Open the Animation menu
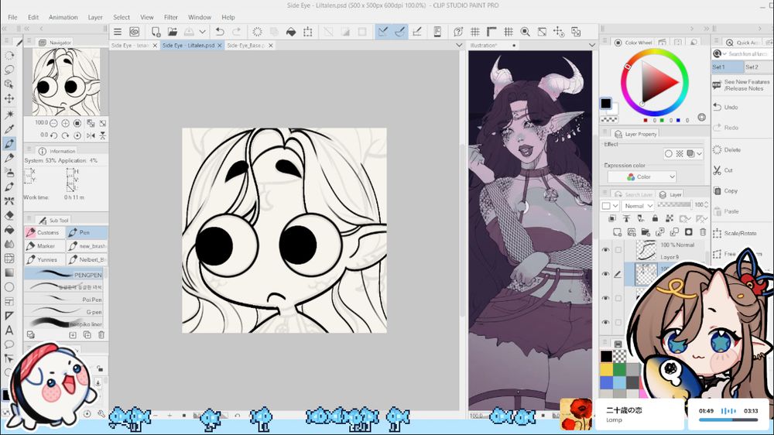This screenshot has width=774, height=435. click(63, 17)
